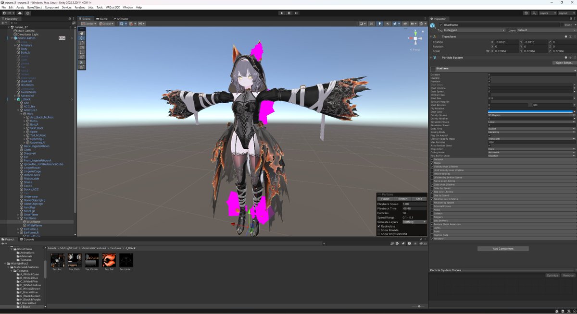
Task: Switch to the Game tab
Action: coord(102,19)
